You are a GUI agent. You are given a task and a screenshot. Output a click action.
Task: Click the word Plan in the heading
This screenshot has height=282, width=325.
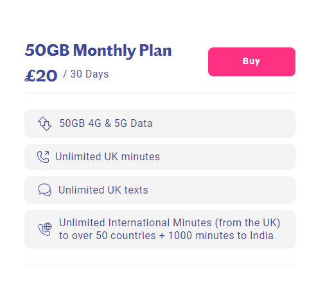(155, 50)
